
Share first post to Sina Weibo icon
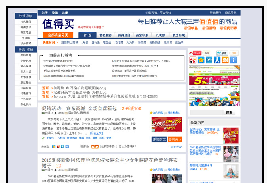58,146
